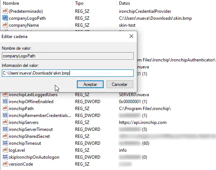Click the ironchipServers string icon
The image size is (216, 170).
click(x=5, y=122)
